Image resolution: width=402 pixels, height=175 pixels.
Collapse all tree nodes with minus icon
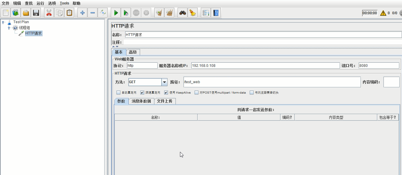click(93, 13)
